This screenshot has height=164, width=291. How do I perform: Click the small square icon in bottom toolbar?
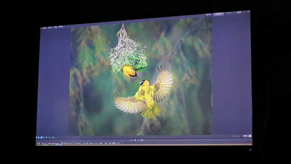pyautogui.click(x=44, y=138)
